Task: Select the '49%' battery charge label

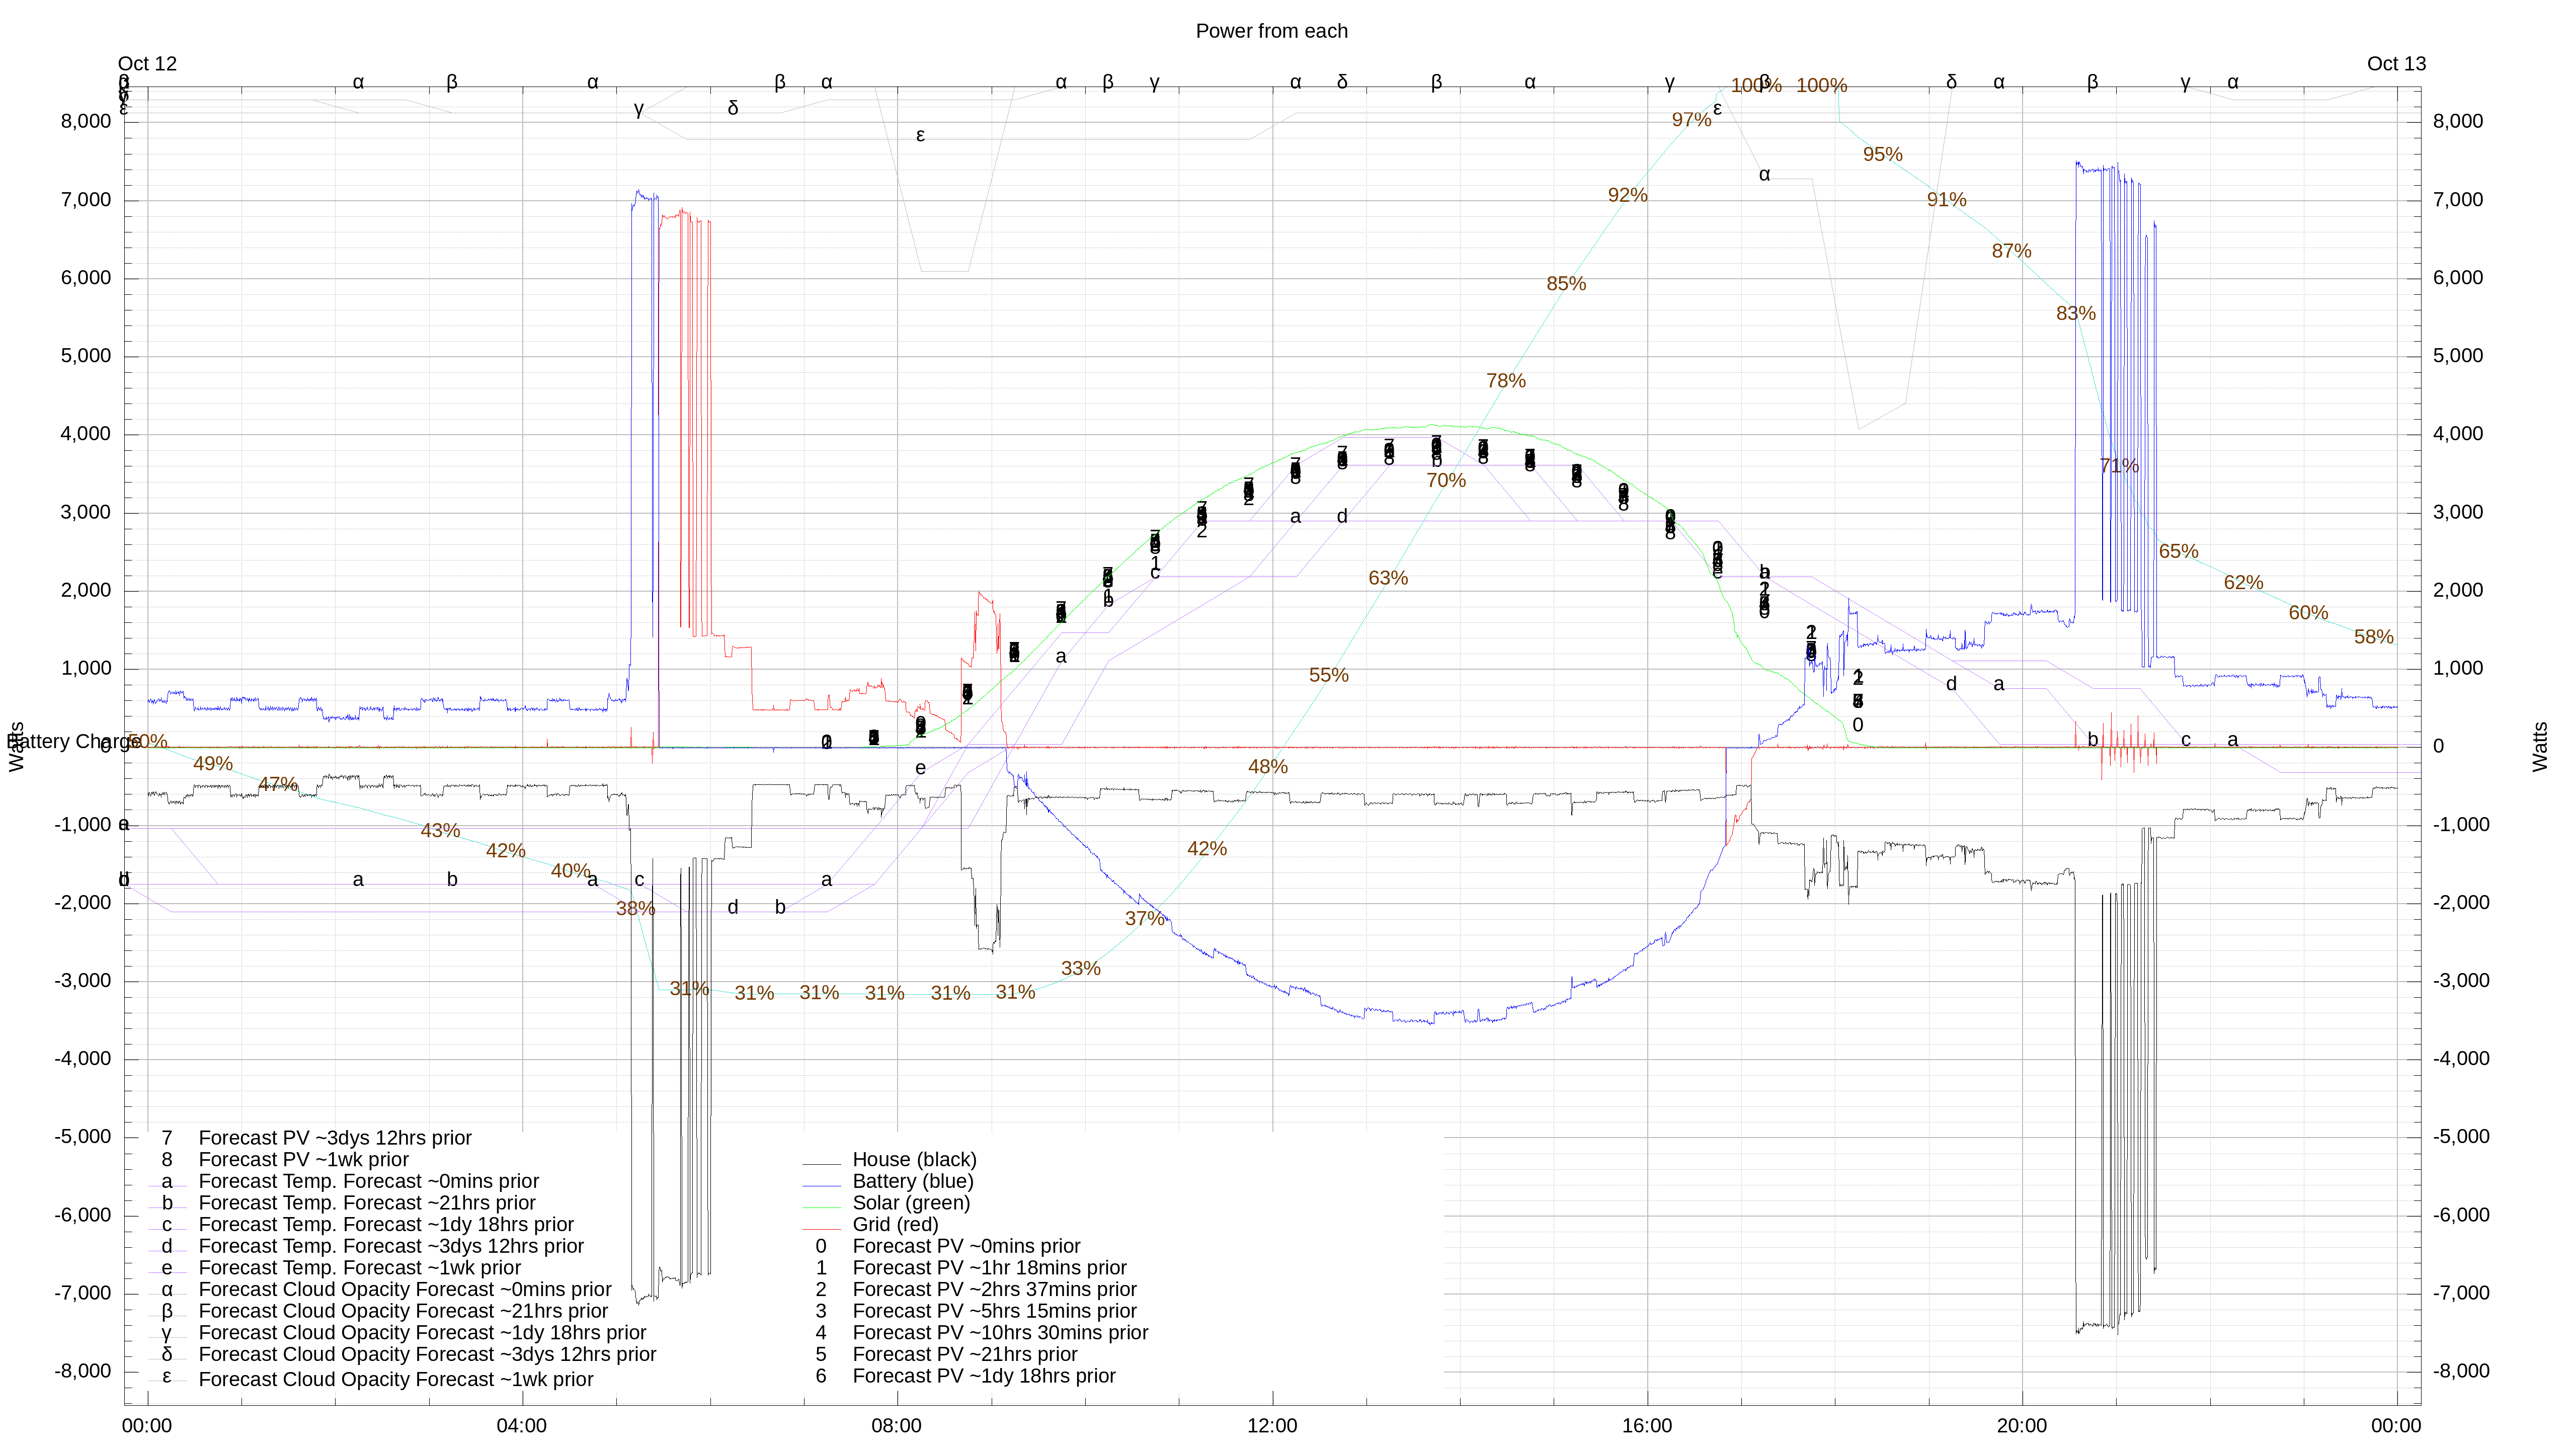Action: 213,764
